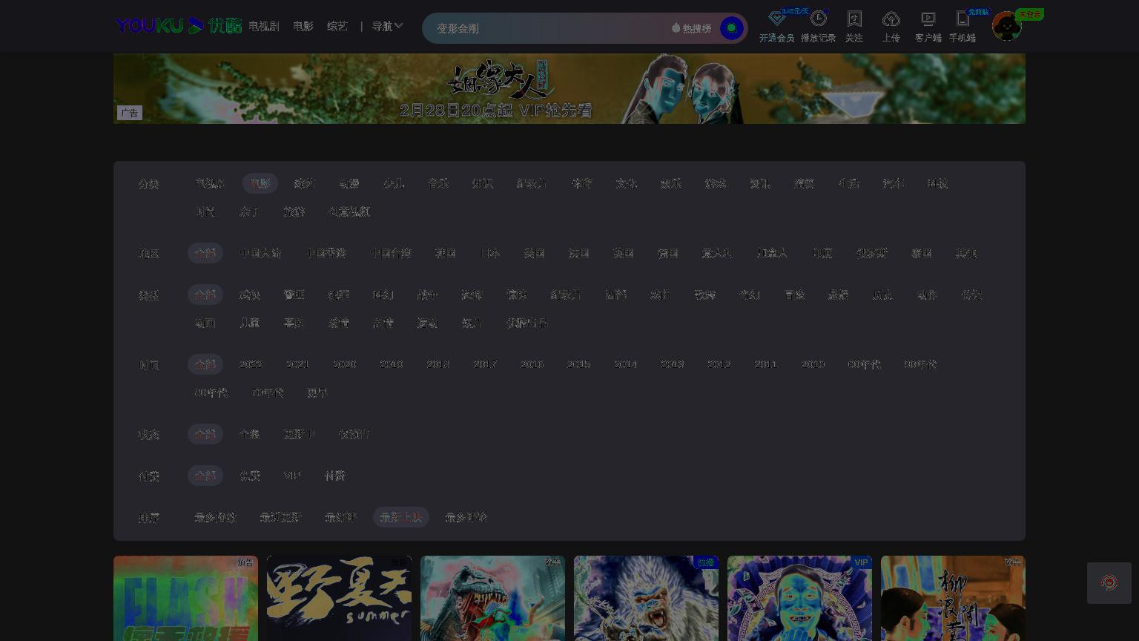The image size is (1139, 641).
Task: Open 电视剧 in top navigation
Action: point(263,26)
